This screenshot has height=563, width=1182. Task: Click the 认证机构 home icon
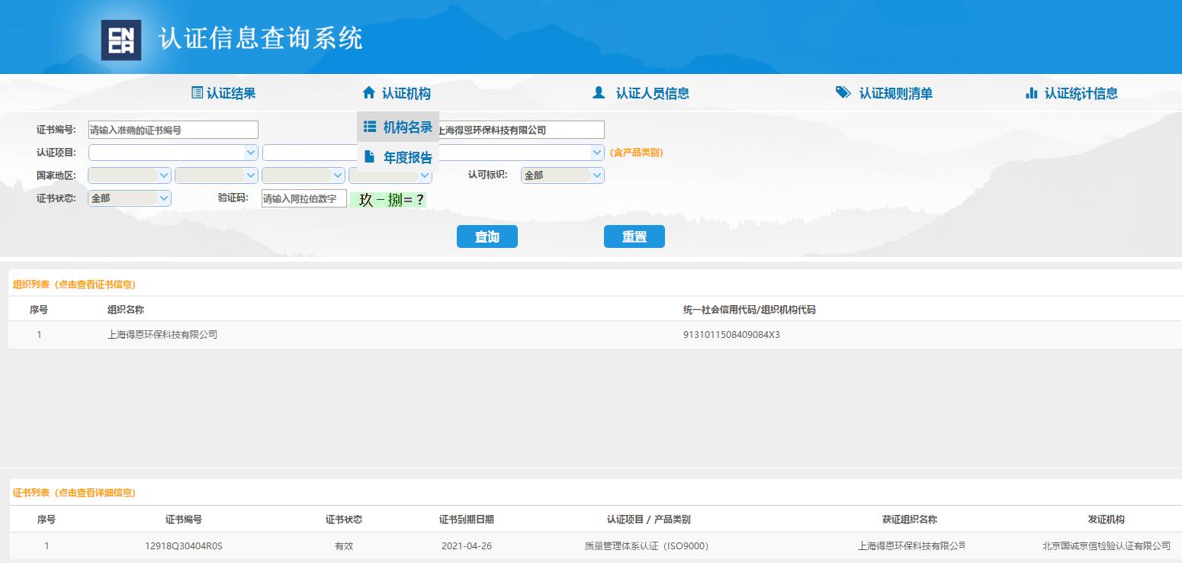tap(369, 93)
